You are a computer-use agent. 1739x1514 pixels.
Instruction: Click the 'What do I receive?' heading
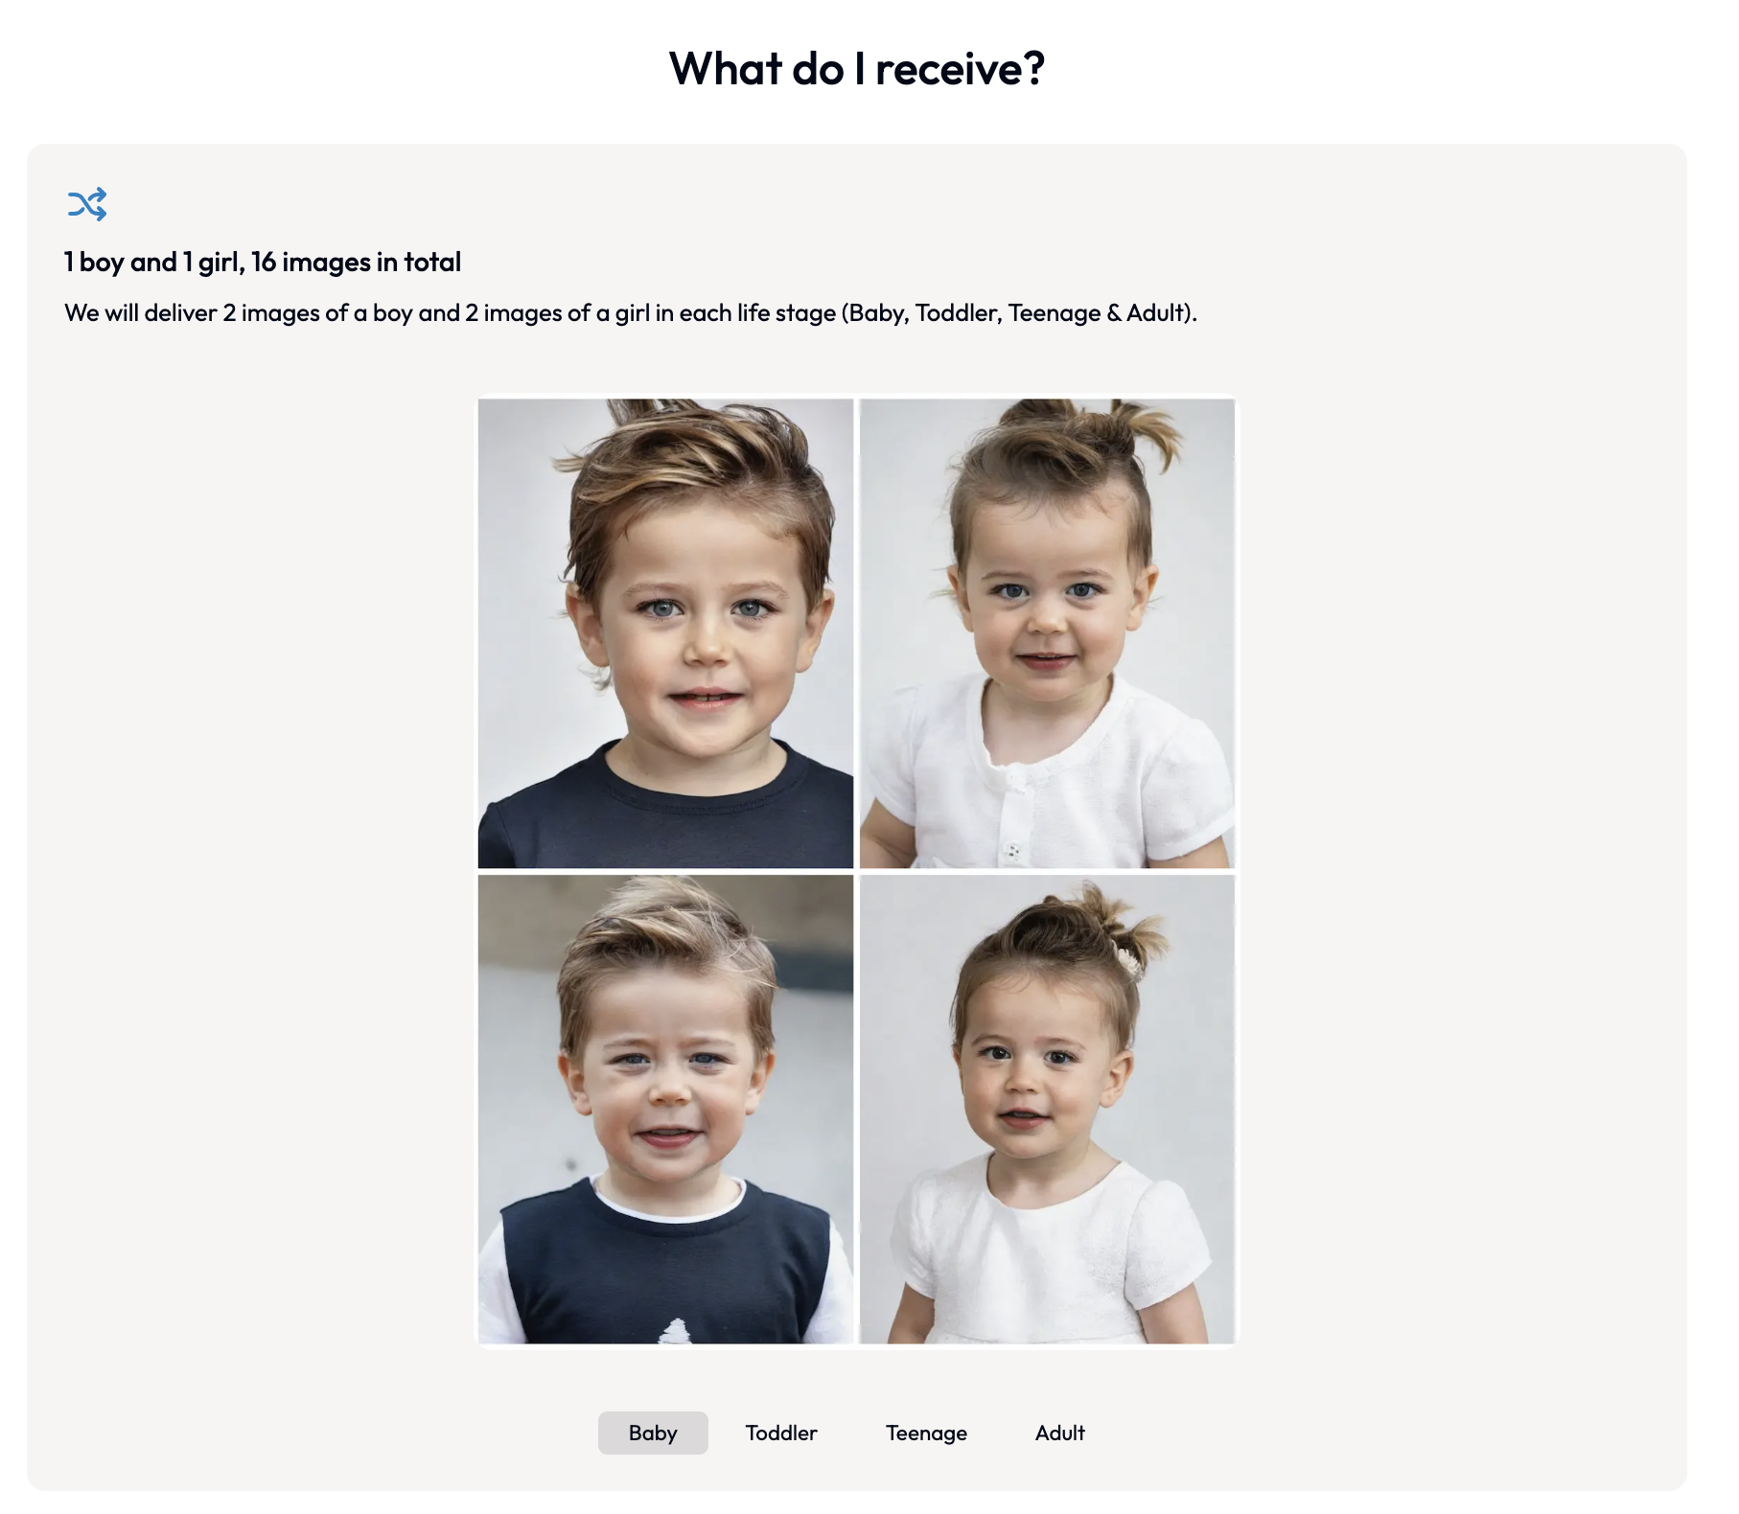(856, 69)
